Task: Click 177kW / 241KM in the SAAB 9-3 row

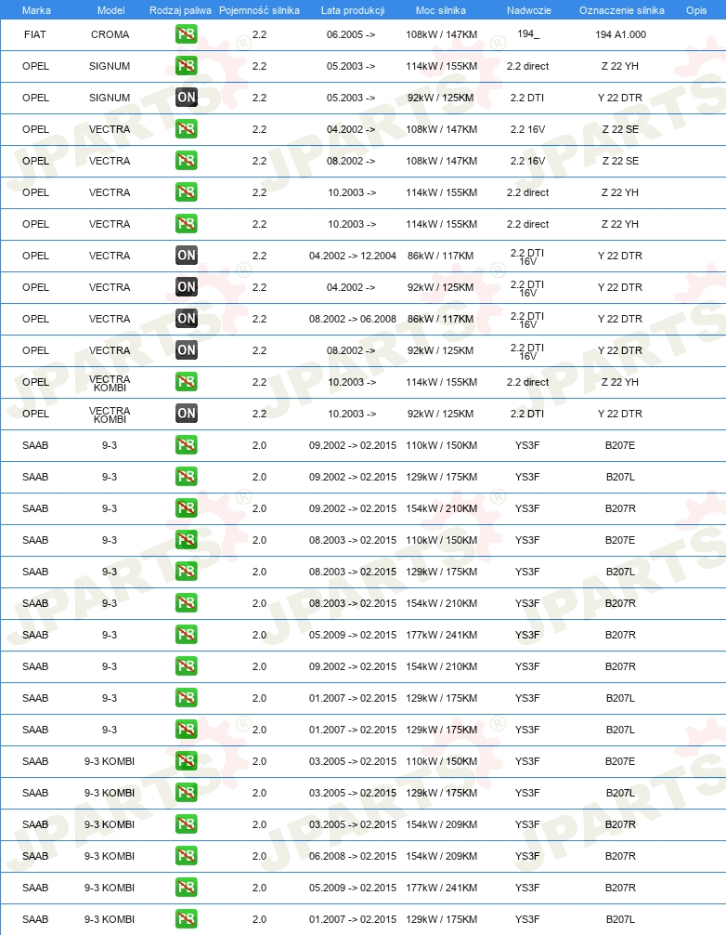Action: 441,635
